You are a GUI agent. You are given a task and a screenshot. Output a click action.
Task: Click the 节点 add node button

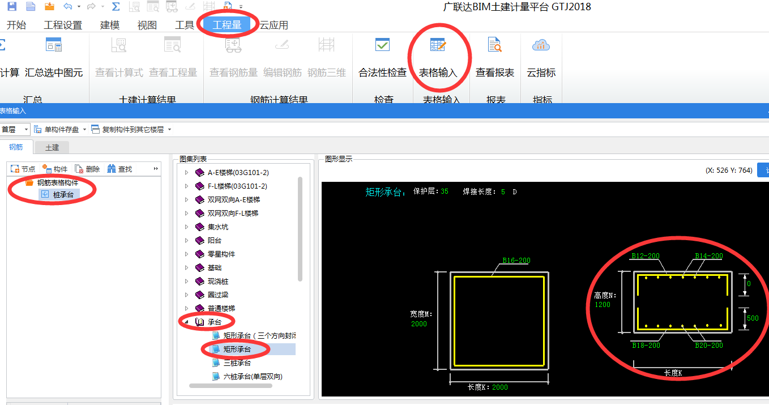23,169
